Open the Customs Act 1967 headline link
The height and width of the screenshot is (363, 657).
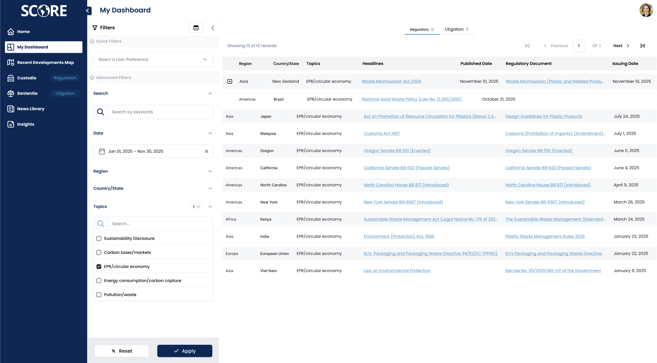[382, 133]
